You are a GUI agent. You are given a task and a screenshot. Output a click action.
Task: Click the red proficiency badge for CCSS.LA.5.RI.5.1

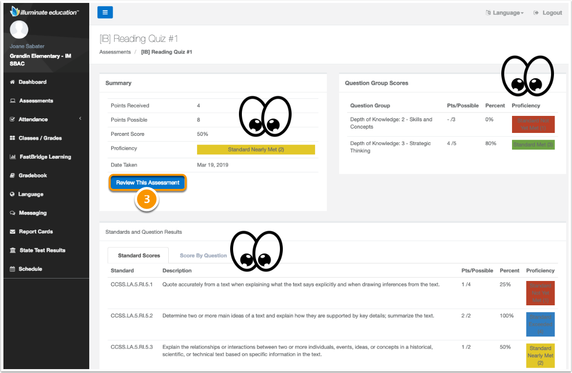point(540,293)
